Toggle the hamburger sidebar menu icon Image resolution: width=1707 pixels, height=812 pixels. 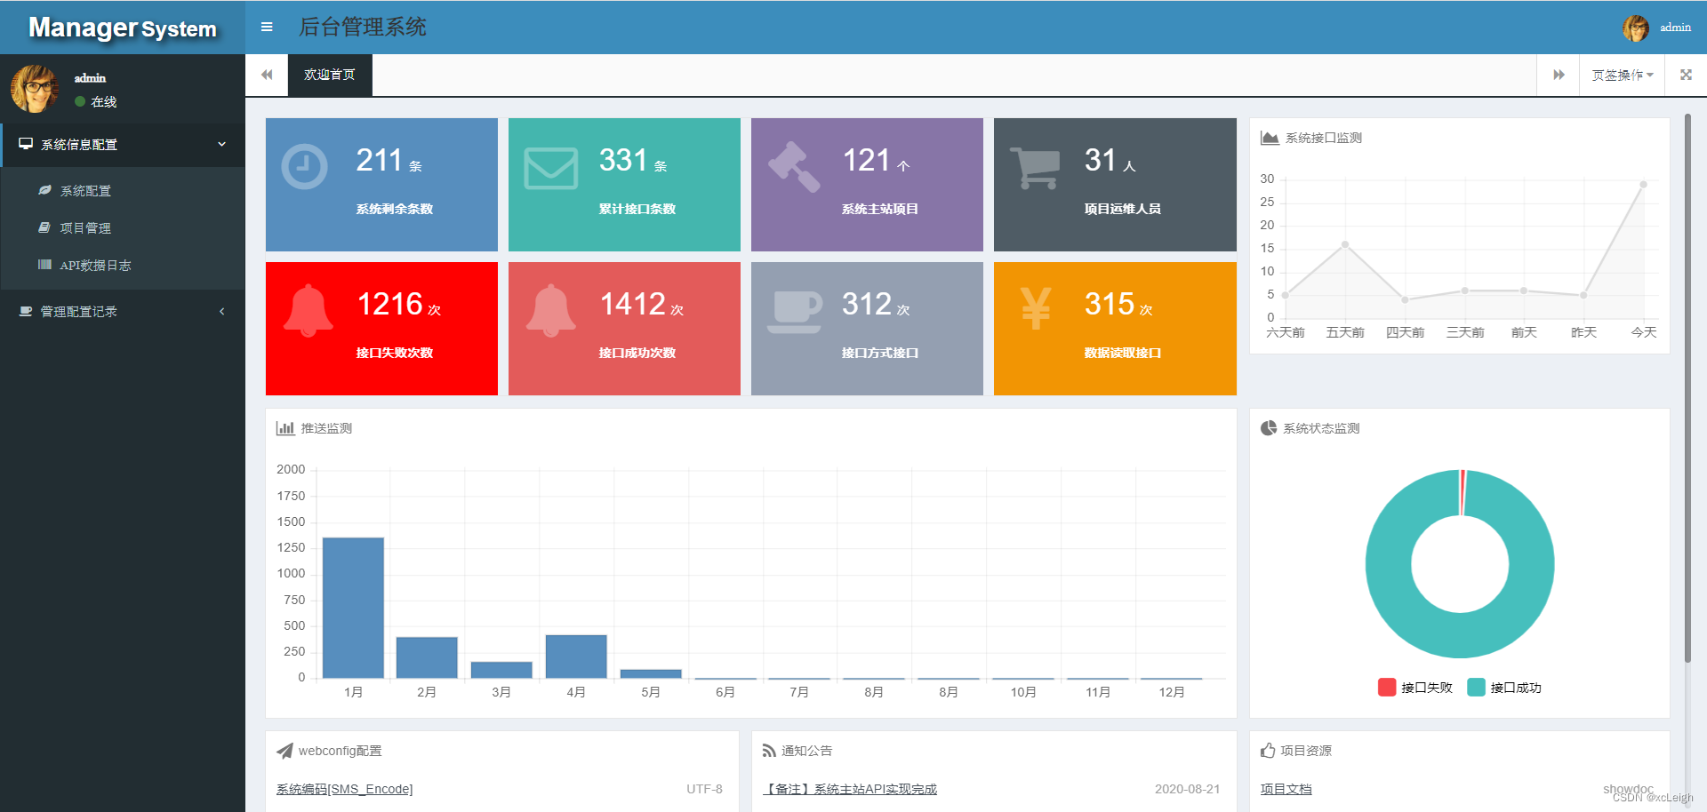267,27
